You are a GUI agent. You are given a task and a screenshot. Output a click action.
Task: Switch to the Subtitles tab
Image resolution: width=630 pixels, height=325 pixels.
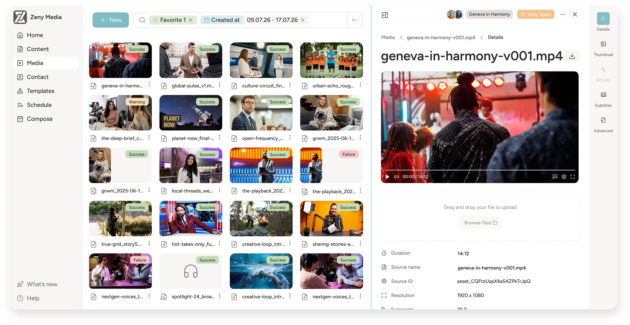click(x=603, y=100)
